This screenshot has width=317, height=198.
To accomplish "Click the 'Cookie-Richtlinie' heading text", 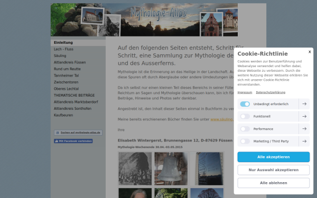I will pyautogui.click(x=263, y=54).
